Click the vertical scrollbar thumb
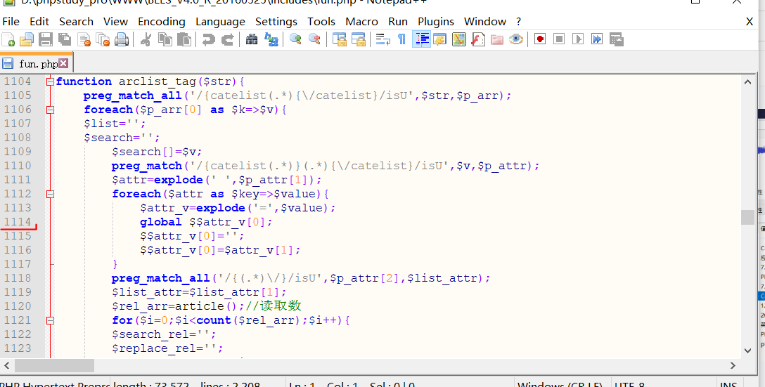 pyautogui.click(x=747, y=218)
